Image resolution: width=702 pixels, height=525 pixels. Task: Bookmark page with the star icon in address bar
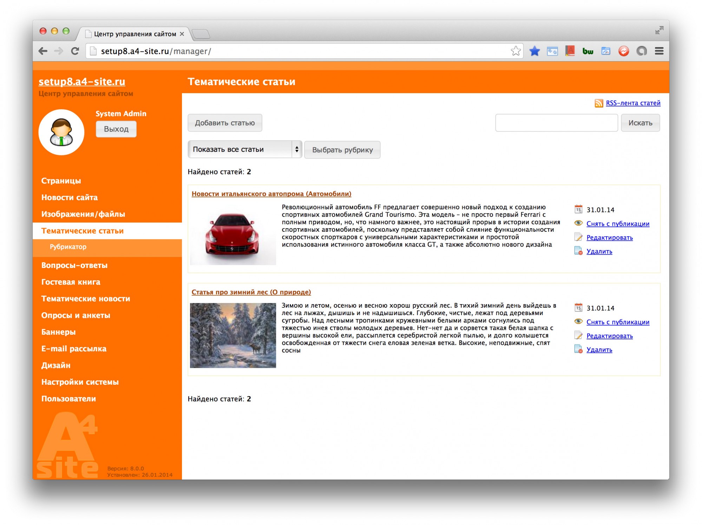click(x=516, y=51)
